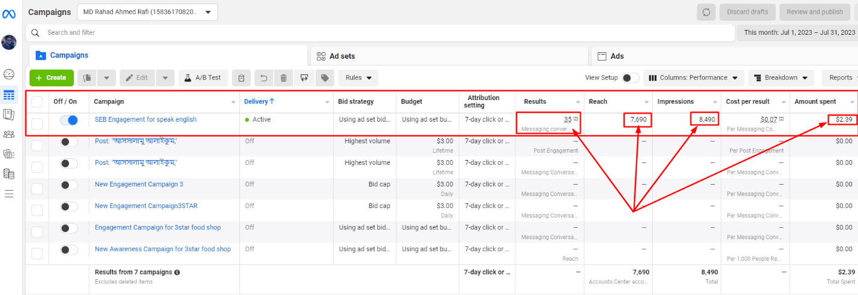Click the refresh icon at top right

pyautogui.click(x=706, y=12)
